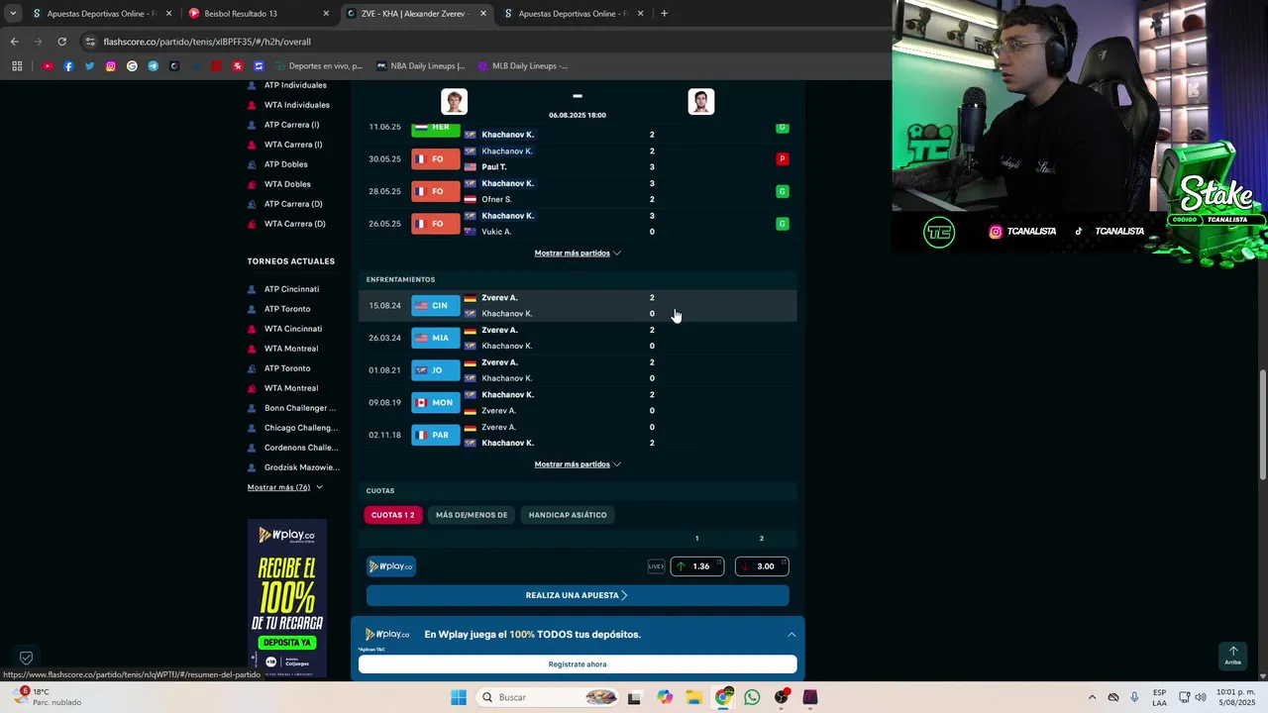
Task: Expand Mostrar más (76) tournaments list
Action: [285, 487]
